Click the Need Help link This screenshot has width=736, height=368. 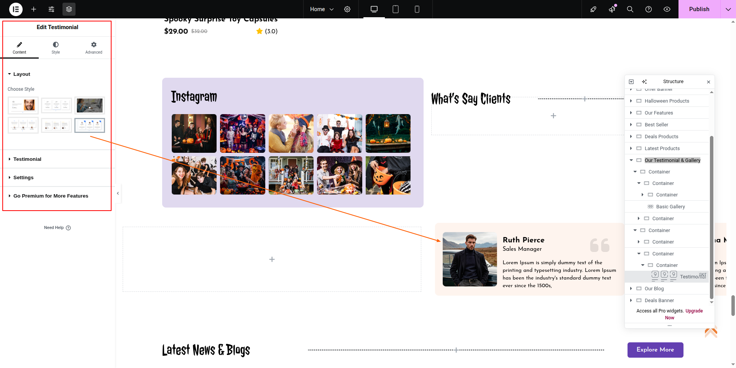[58, 228]
